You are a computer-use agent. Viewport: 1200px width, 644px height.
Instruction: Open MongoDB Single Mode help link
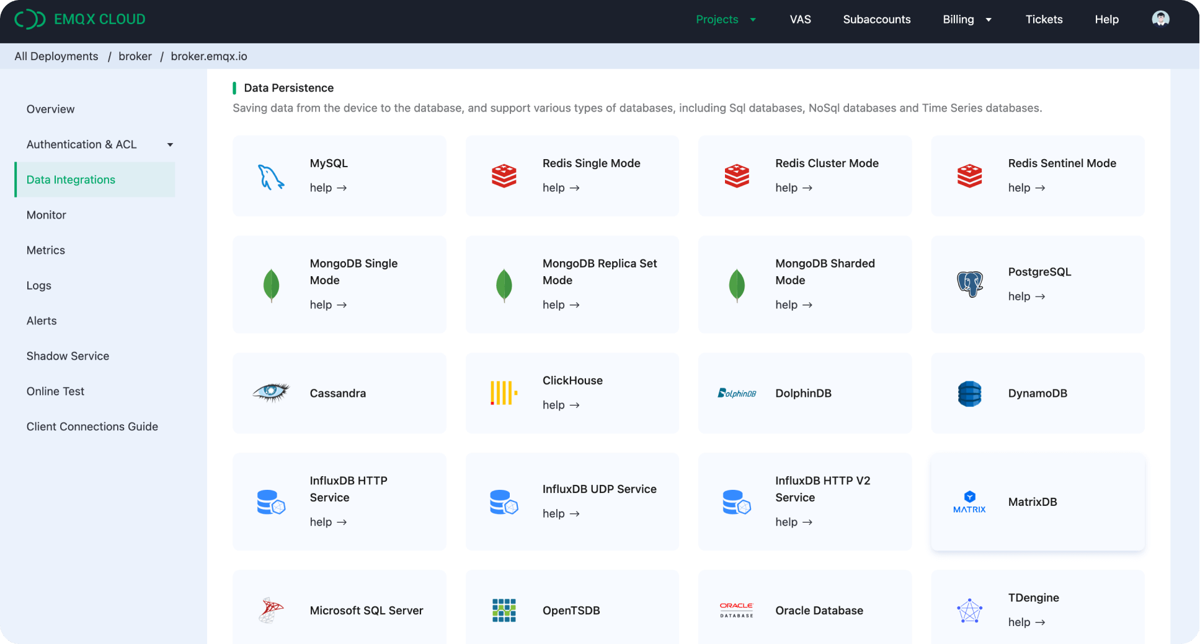(x=328, y=305)
